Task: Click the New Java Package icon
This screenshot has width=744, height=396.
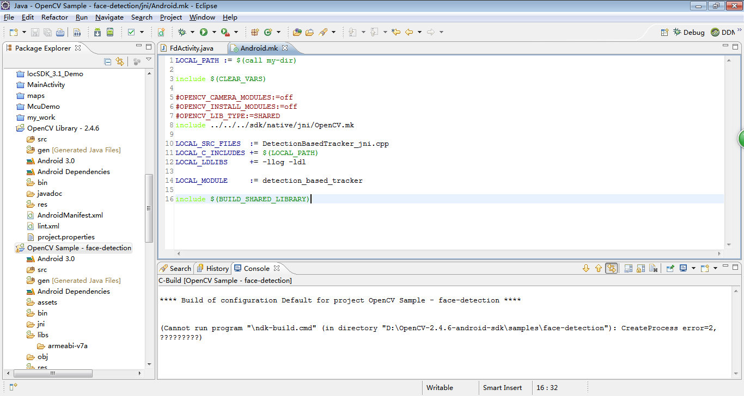Action: [x=254, y=32]
